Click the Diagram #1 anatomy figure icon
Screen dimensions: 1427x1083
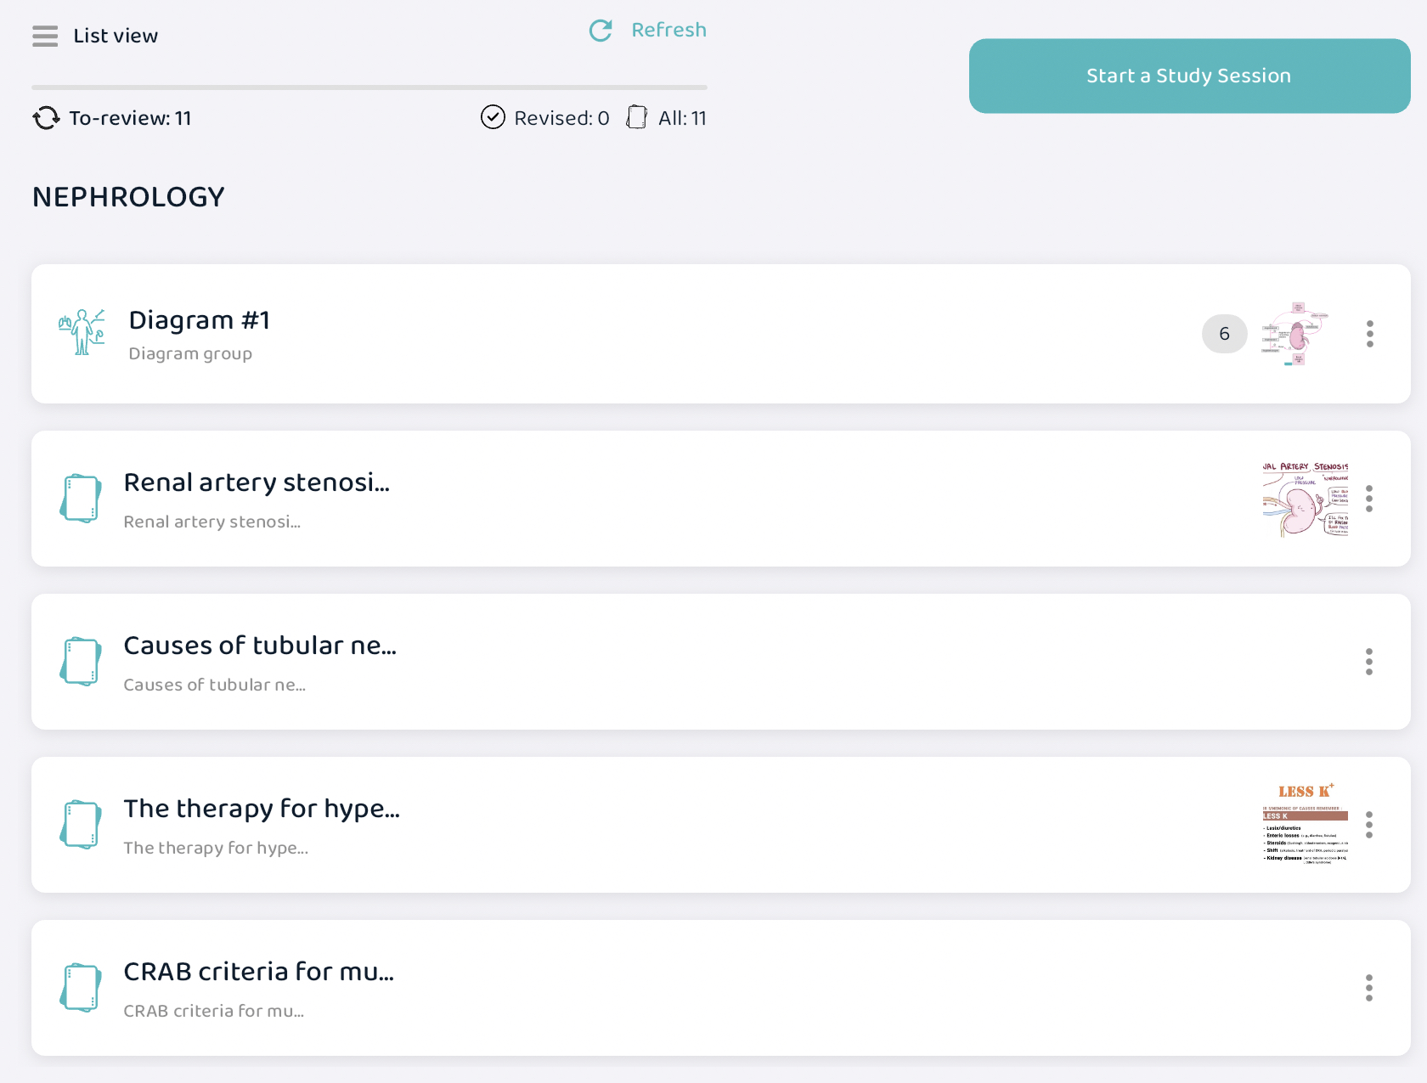coord(82,332)
